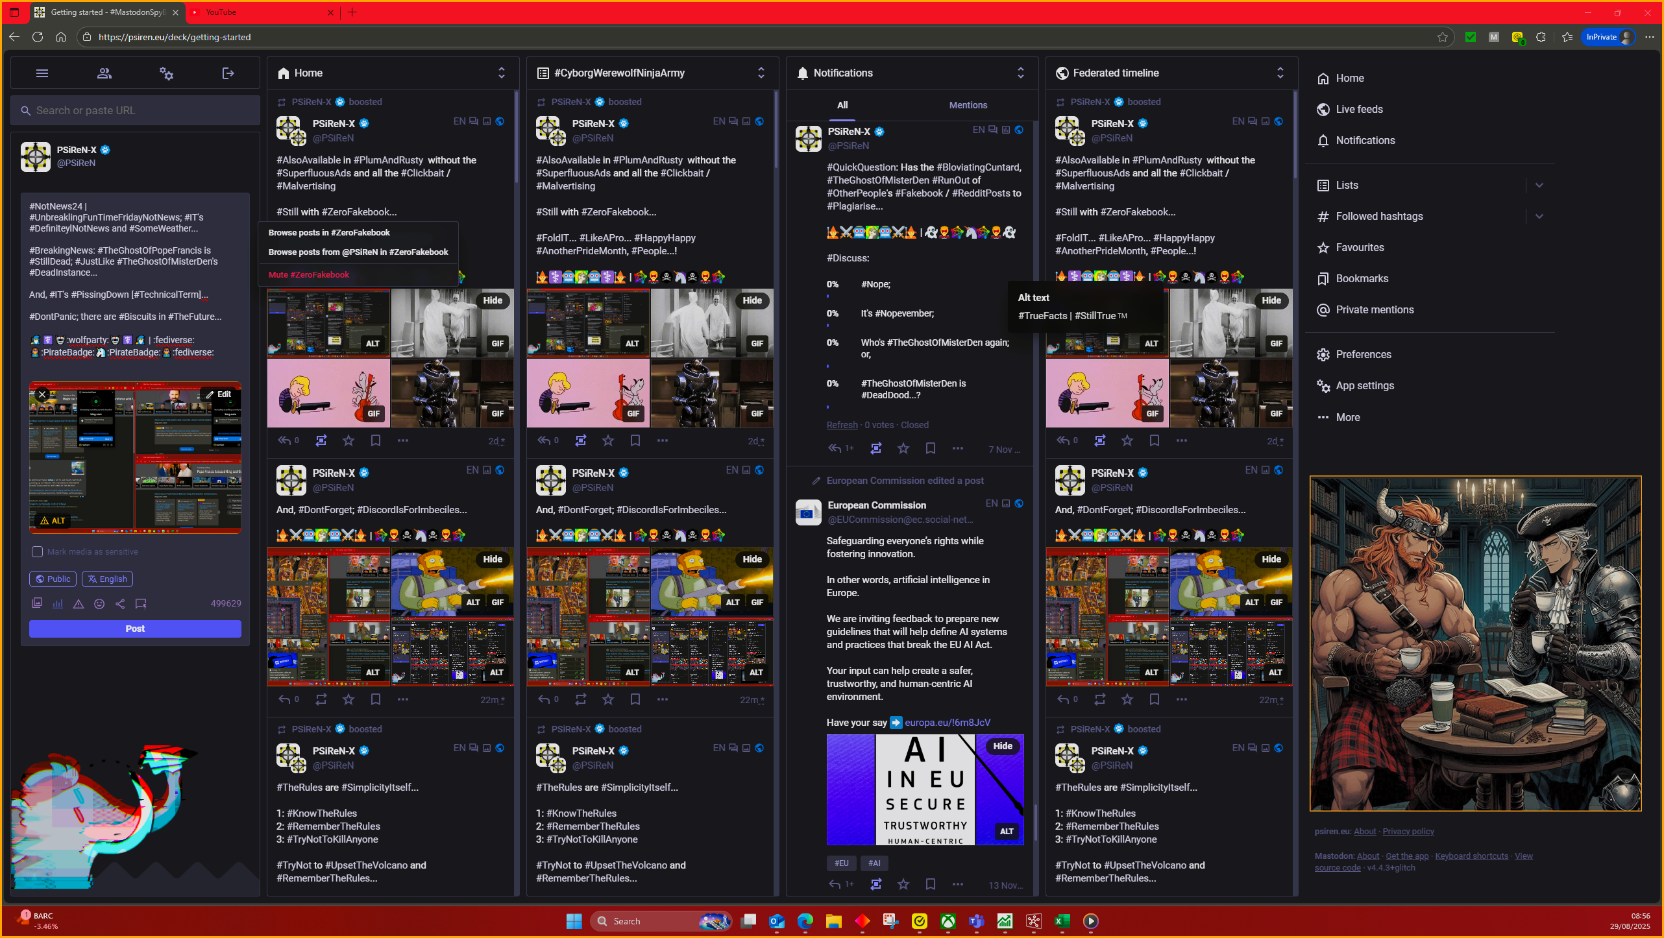Click Refresh link on the poll
Screen dimensions: 1664x938
click(842, 425)
